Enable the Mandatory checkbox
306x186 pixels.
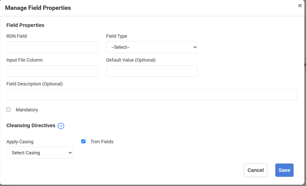pos(8,109)
